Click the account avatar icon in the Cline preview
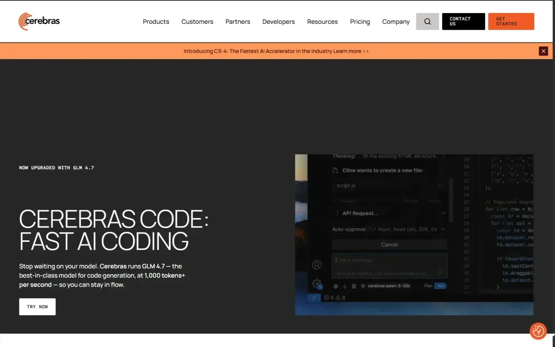 (317, 265)
